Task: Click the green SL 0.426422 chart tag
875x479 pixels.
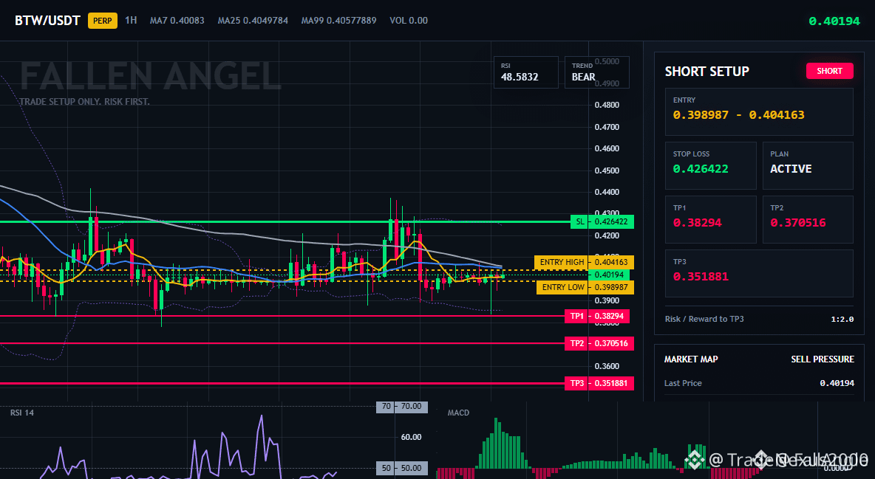Action: click(x=602, y=221)
